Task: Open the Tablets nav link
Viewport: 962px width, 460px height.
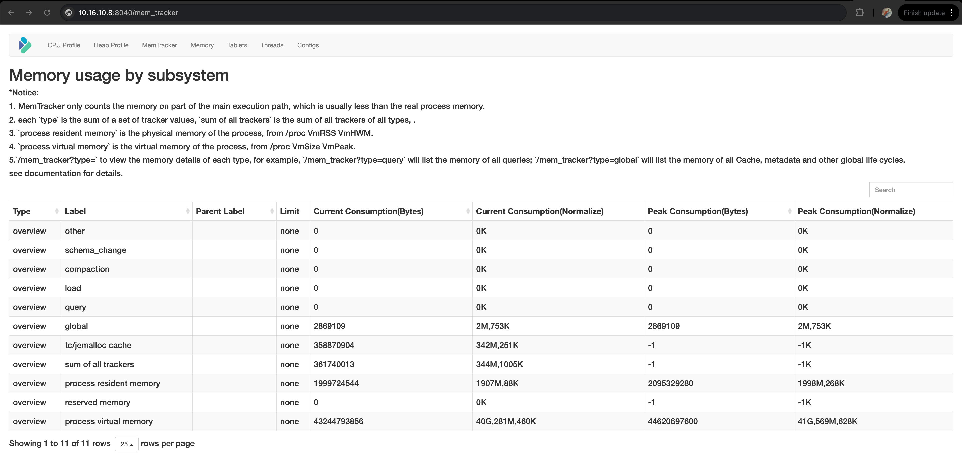Action: click(x=237, y=45)
